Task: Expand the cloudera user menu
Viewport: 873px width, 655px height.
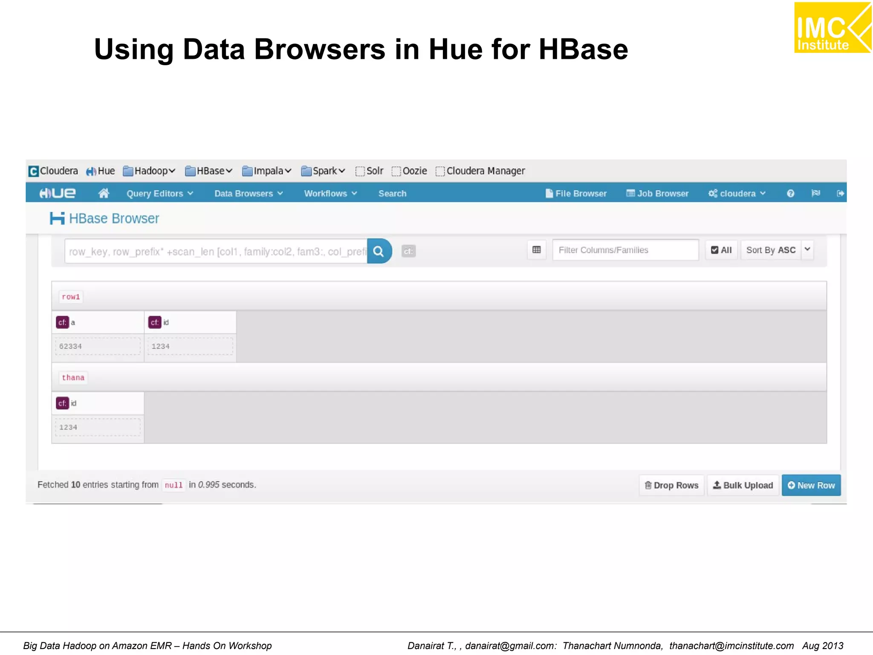Action: [737, 194]
